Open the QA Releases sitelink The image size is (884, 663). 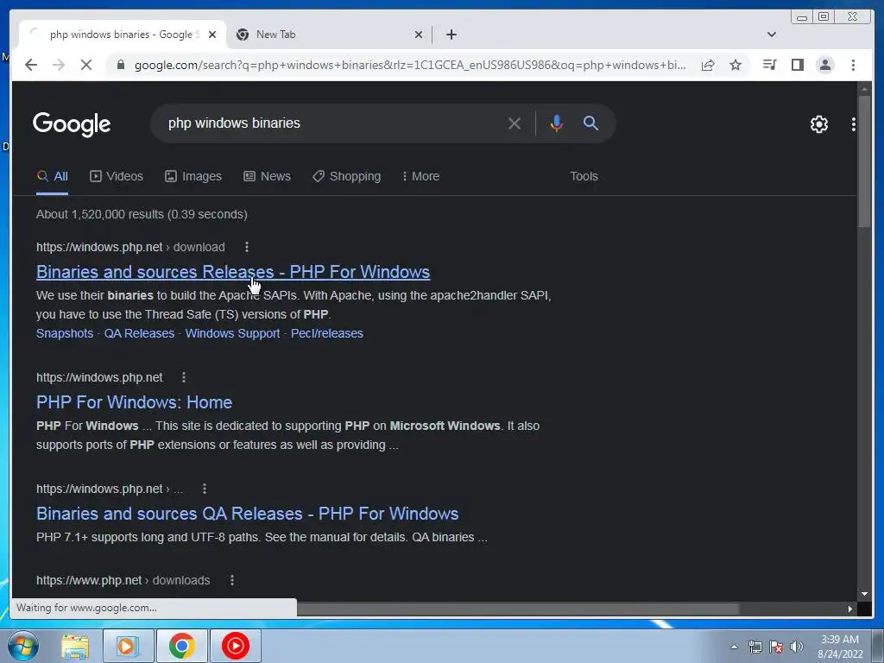click(139, 333)
